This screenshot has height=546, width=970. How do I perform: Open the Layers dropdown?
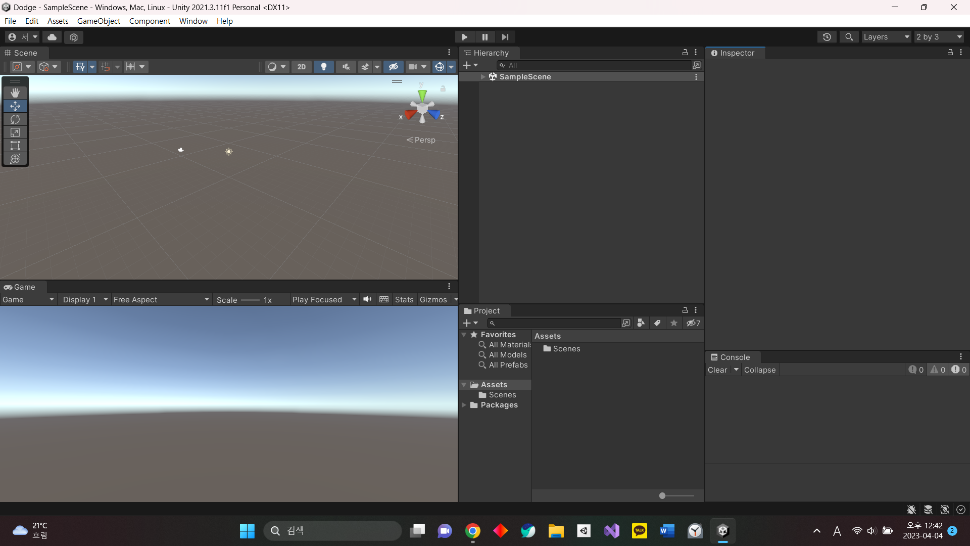pos(886,37)
